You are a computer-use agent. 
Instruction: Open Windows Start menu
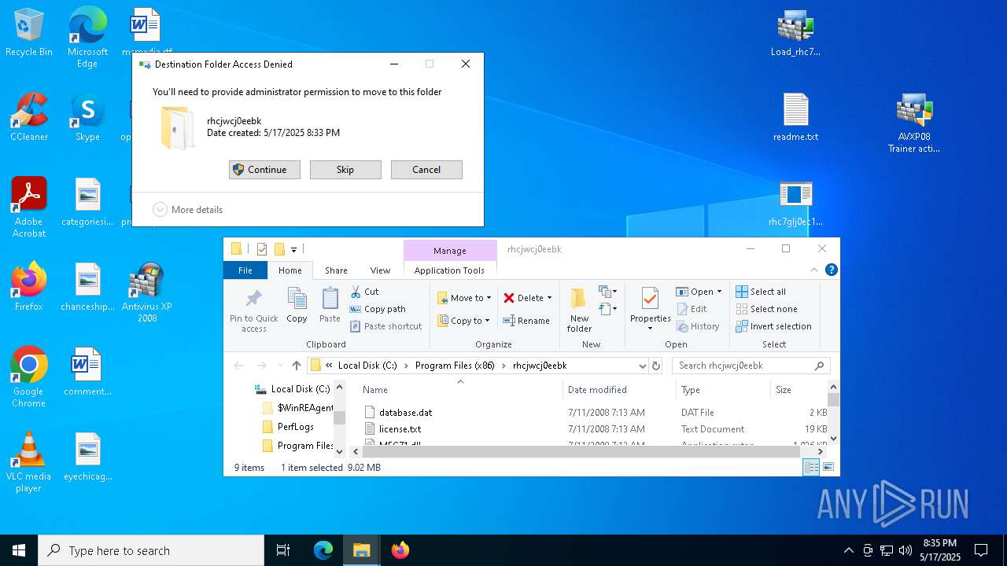19,550
